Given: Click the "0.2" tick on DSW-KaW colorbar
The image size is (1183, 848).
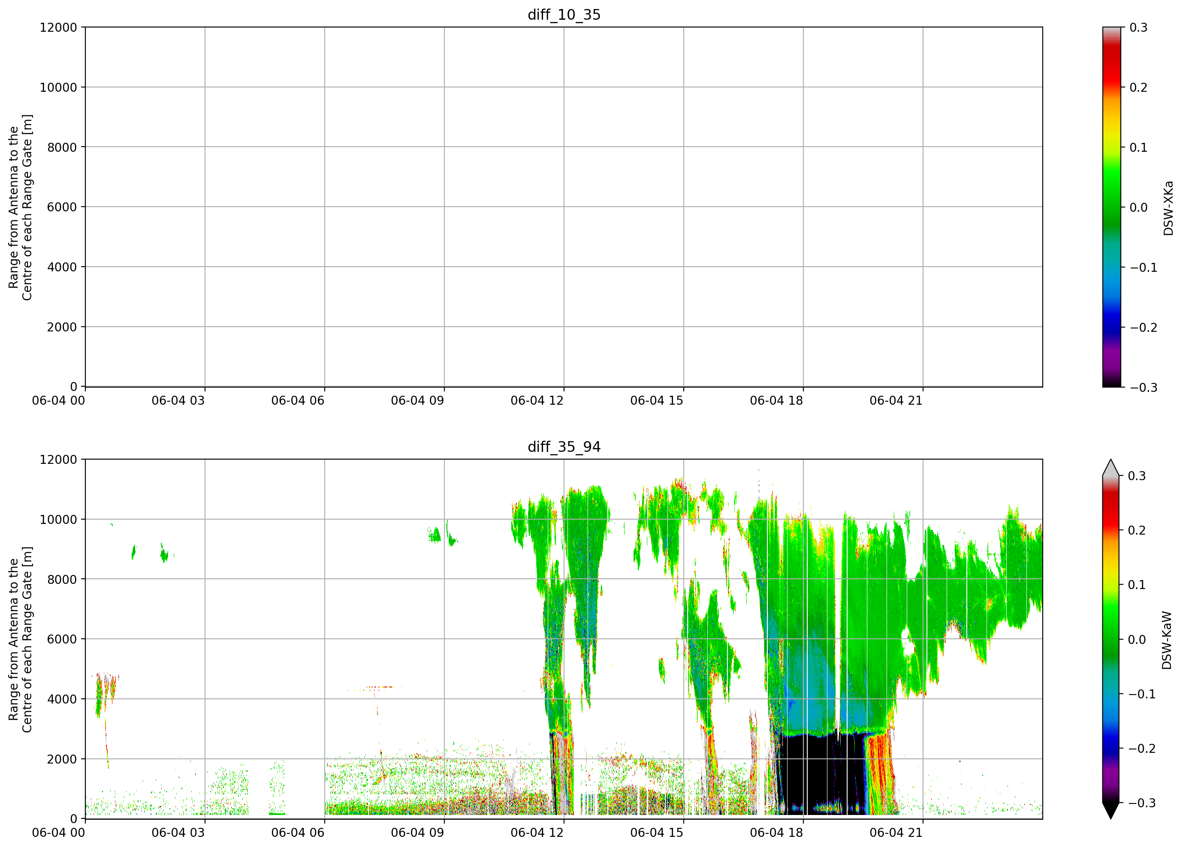Looking at the screenshot, I should (1137, 530).
